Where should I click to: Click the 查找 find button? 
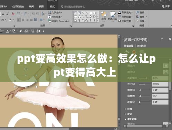tap(140, 12)
